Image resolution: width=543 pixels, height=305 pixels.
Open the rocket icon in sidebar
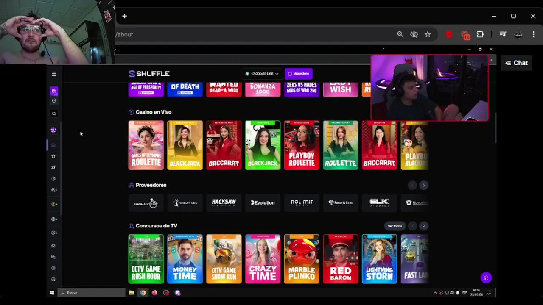coord(53,167)
